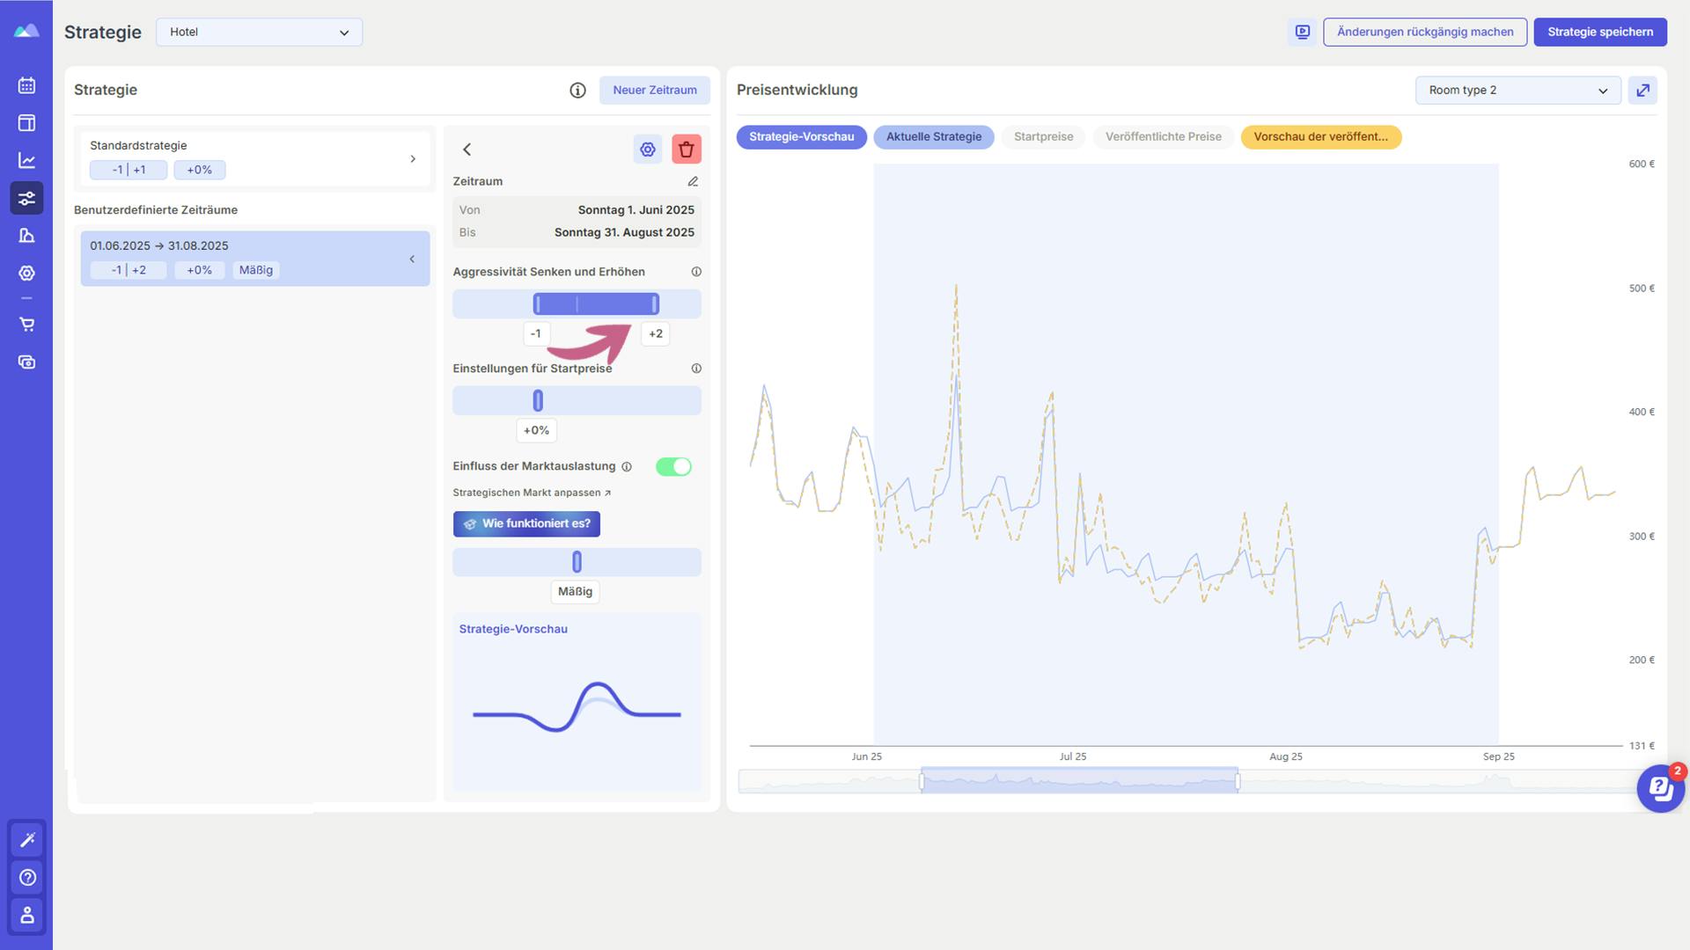
Task: Open period settings gear icon
Action: point(648,150)
